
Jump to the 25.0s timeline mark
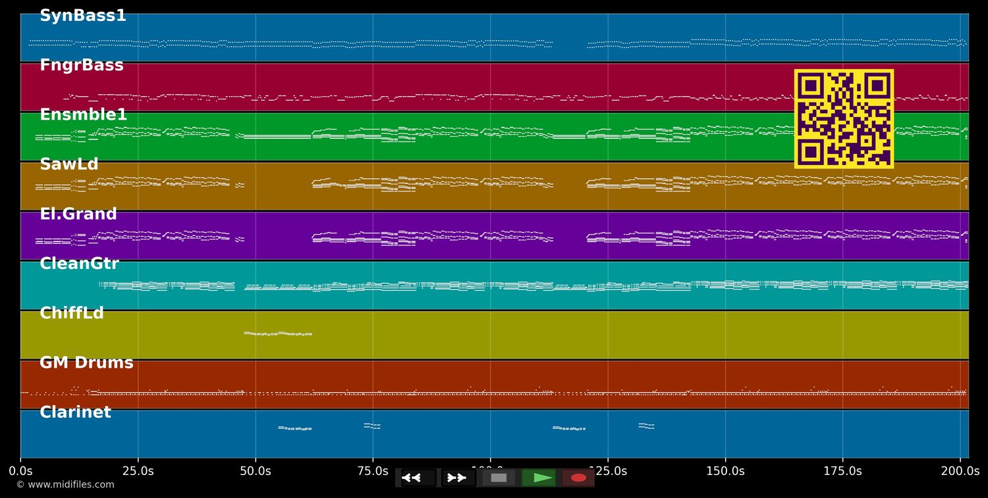[x=138, y=471]
